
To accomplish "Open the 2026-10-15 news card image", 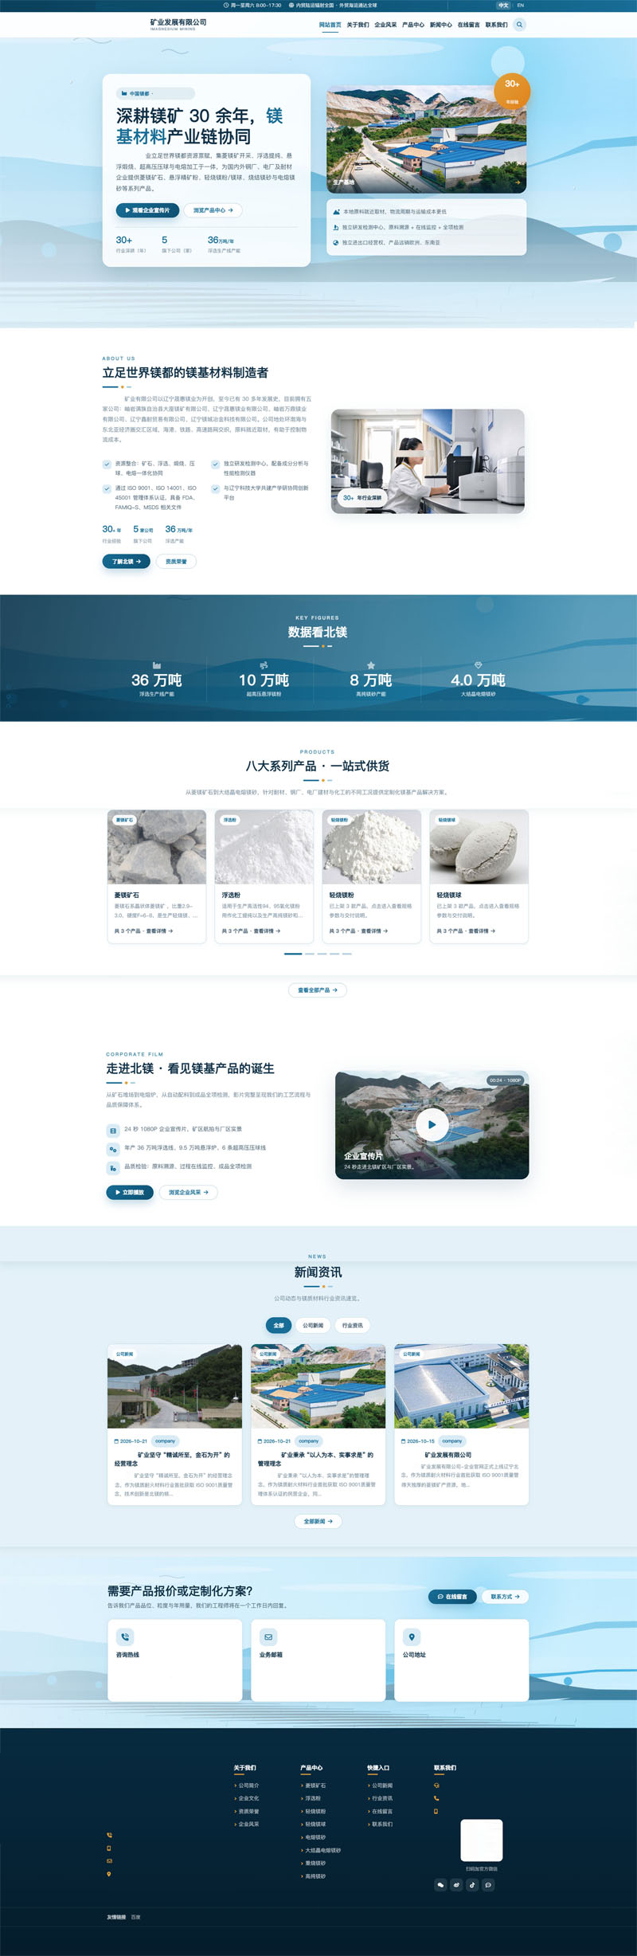I will point(462,1386).
